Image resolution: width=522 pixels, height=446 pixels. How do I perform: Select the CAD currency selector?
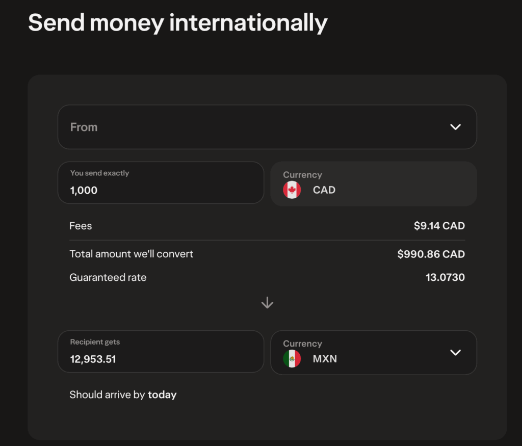point(374,183)
